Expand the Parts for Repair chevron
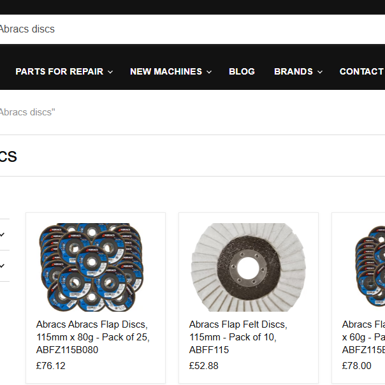Image resolution: width=385 pixels, height=385 pixels. pos(110,72)
